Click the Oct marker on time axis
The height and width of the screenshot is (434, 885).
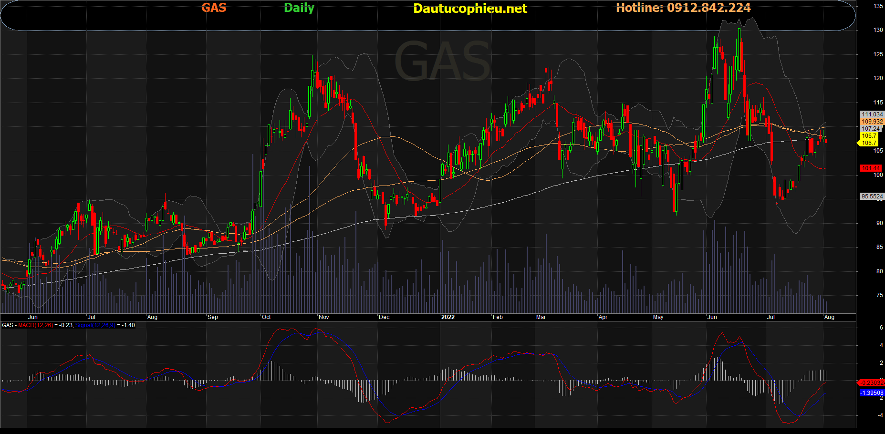pos(266,317)
